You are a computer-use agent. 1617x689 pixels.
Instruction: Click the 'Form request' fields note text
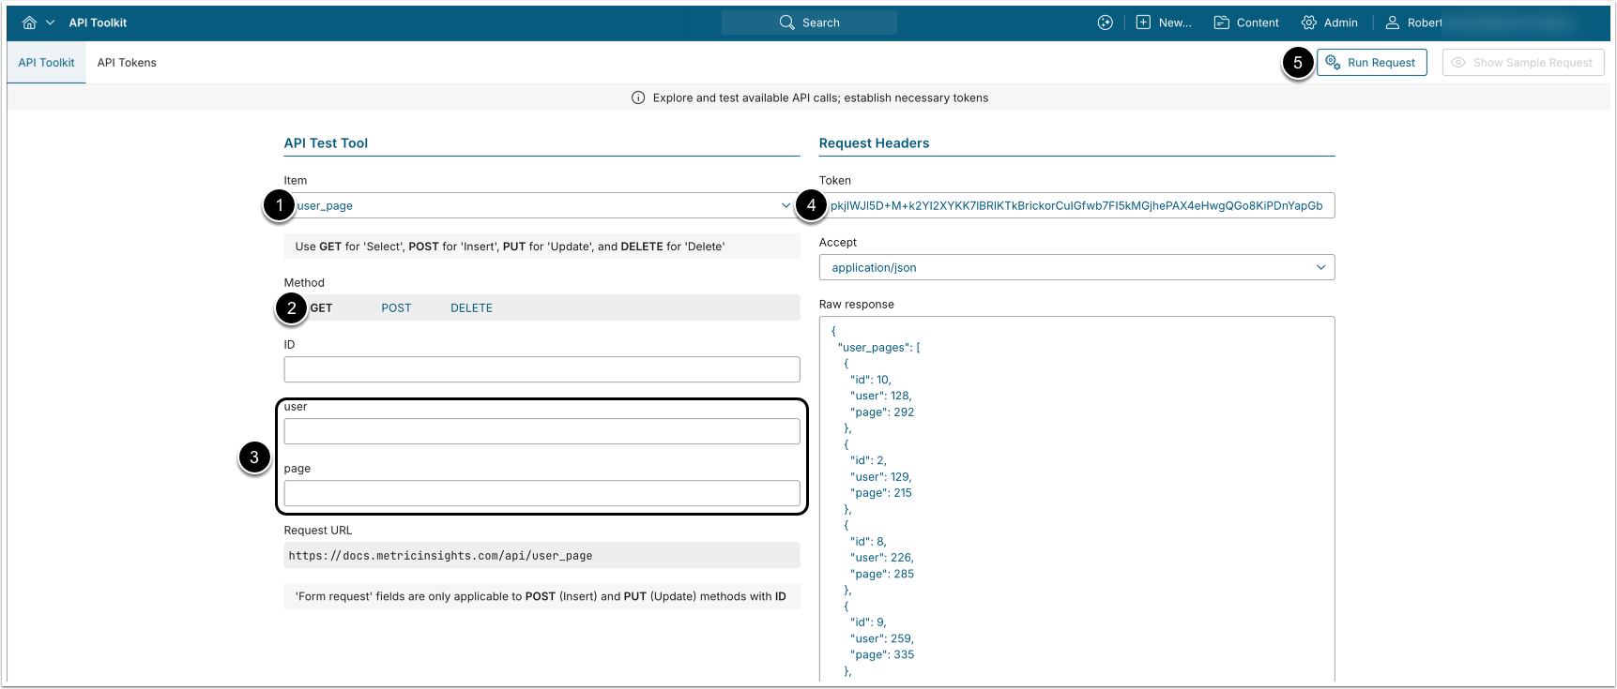[x=541, y=596]
